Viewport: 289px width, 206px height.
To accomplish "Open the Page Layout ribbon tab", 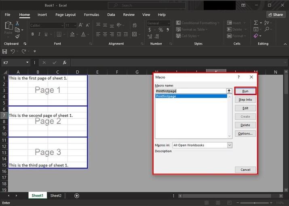I will pyautogui.click(x=65, y=15).
